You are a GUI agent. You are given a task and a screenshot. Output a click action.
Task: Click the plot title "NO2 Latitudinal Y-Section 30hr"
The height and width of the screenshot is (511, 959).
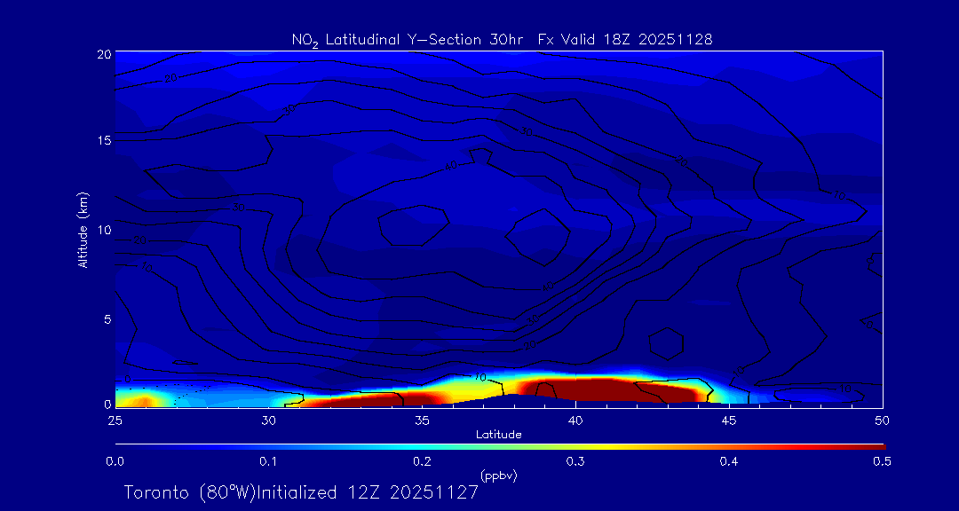[x=409, y=40]
